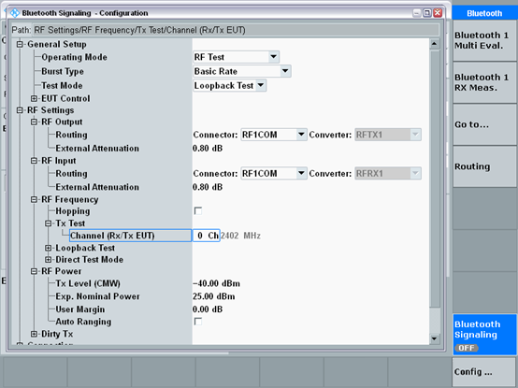Maximize the Configuration window
Viewport: 518px width, 388px height.
tap(426, 13)
